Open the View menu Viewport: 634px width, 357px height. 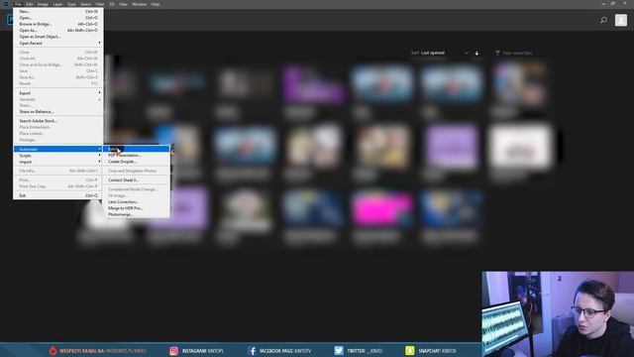tap(123, 4)
